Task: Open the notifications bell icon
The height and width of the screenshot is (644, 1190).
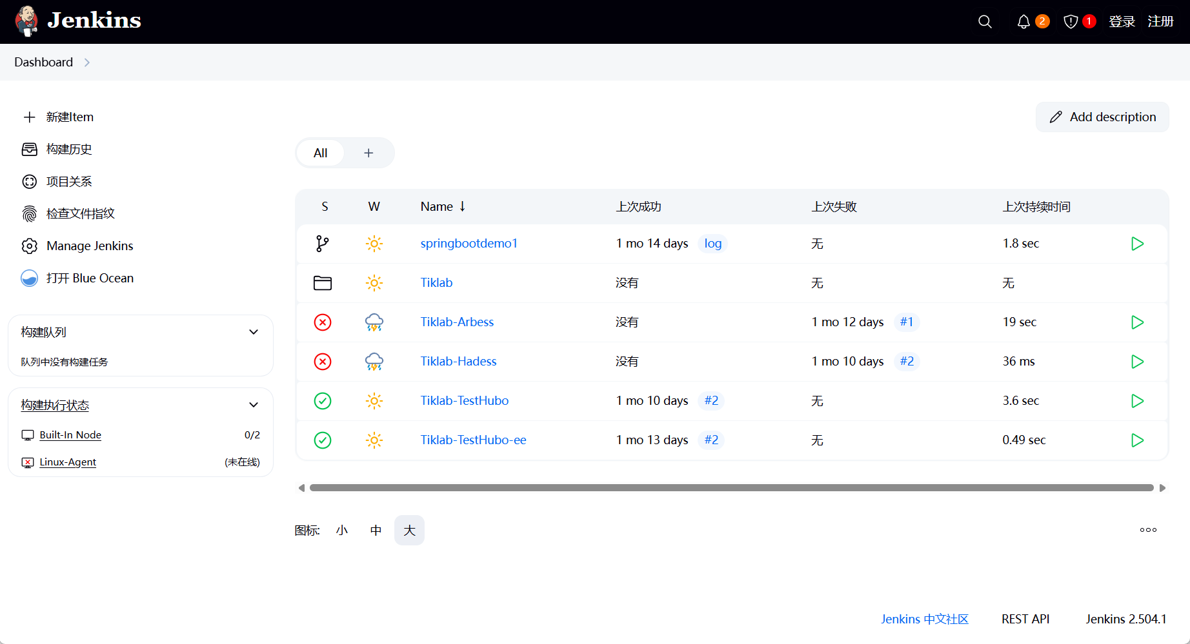Action: coord(1024,22)
